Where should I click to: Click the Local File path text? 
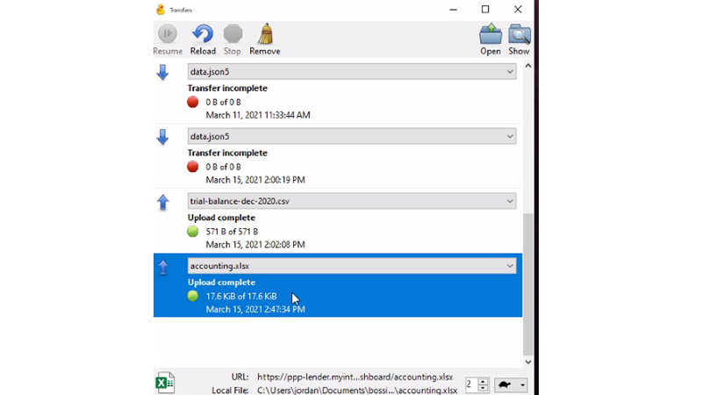pos(357,391)
